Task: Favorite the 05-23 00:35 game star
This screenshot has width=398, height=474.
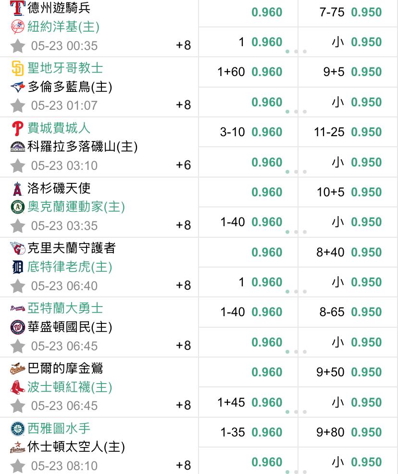Action: click(x=17, y=46)
